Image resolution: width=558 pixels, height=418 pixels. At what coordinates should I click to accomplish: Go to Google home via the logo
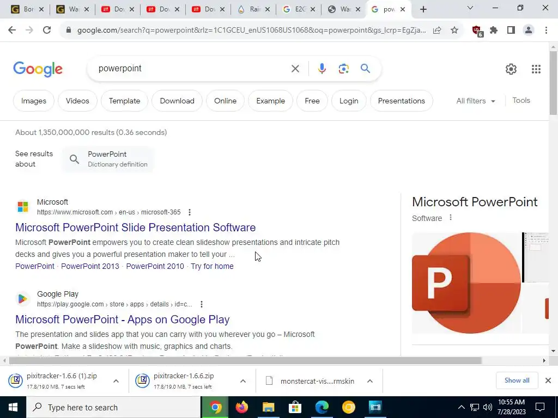point(38,69)
